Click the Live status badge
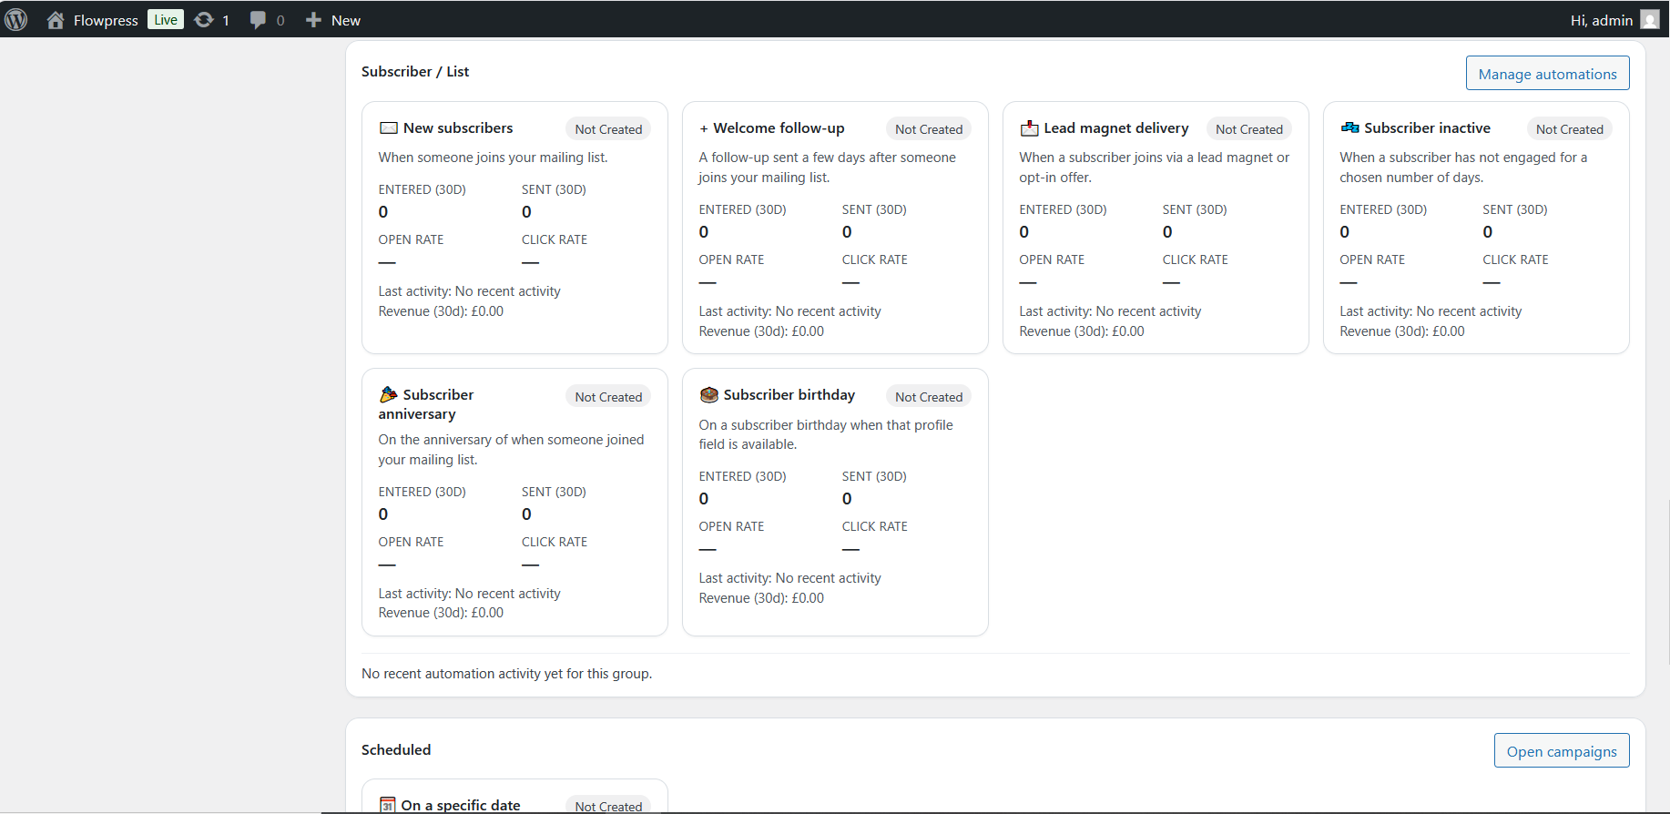 [166, 20]
